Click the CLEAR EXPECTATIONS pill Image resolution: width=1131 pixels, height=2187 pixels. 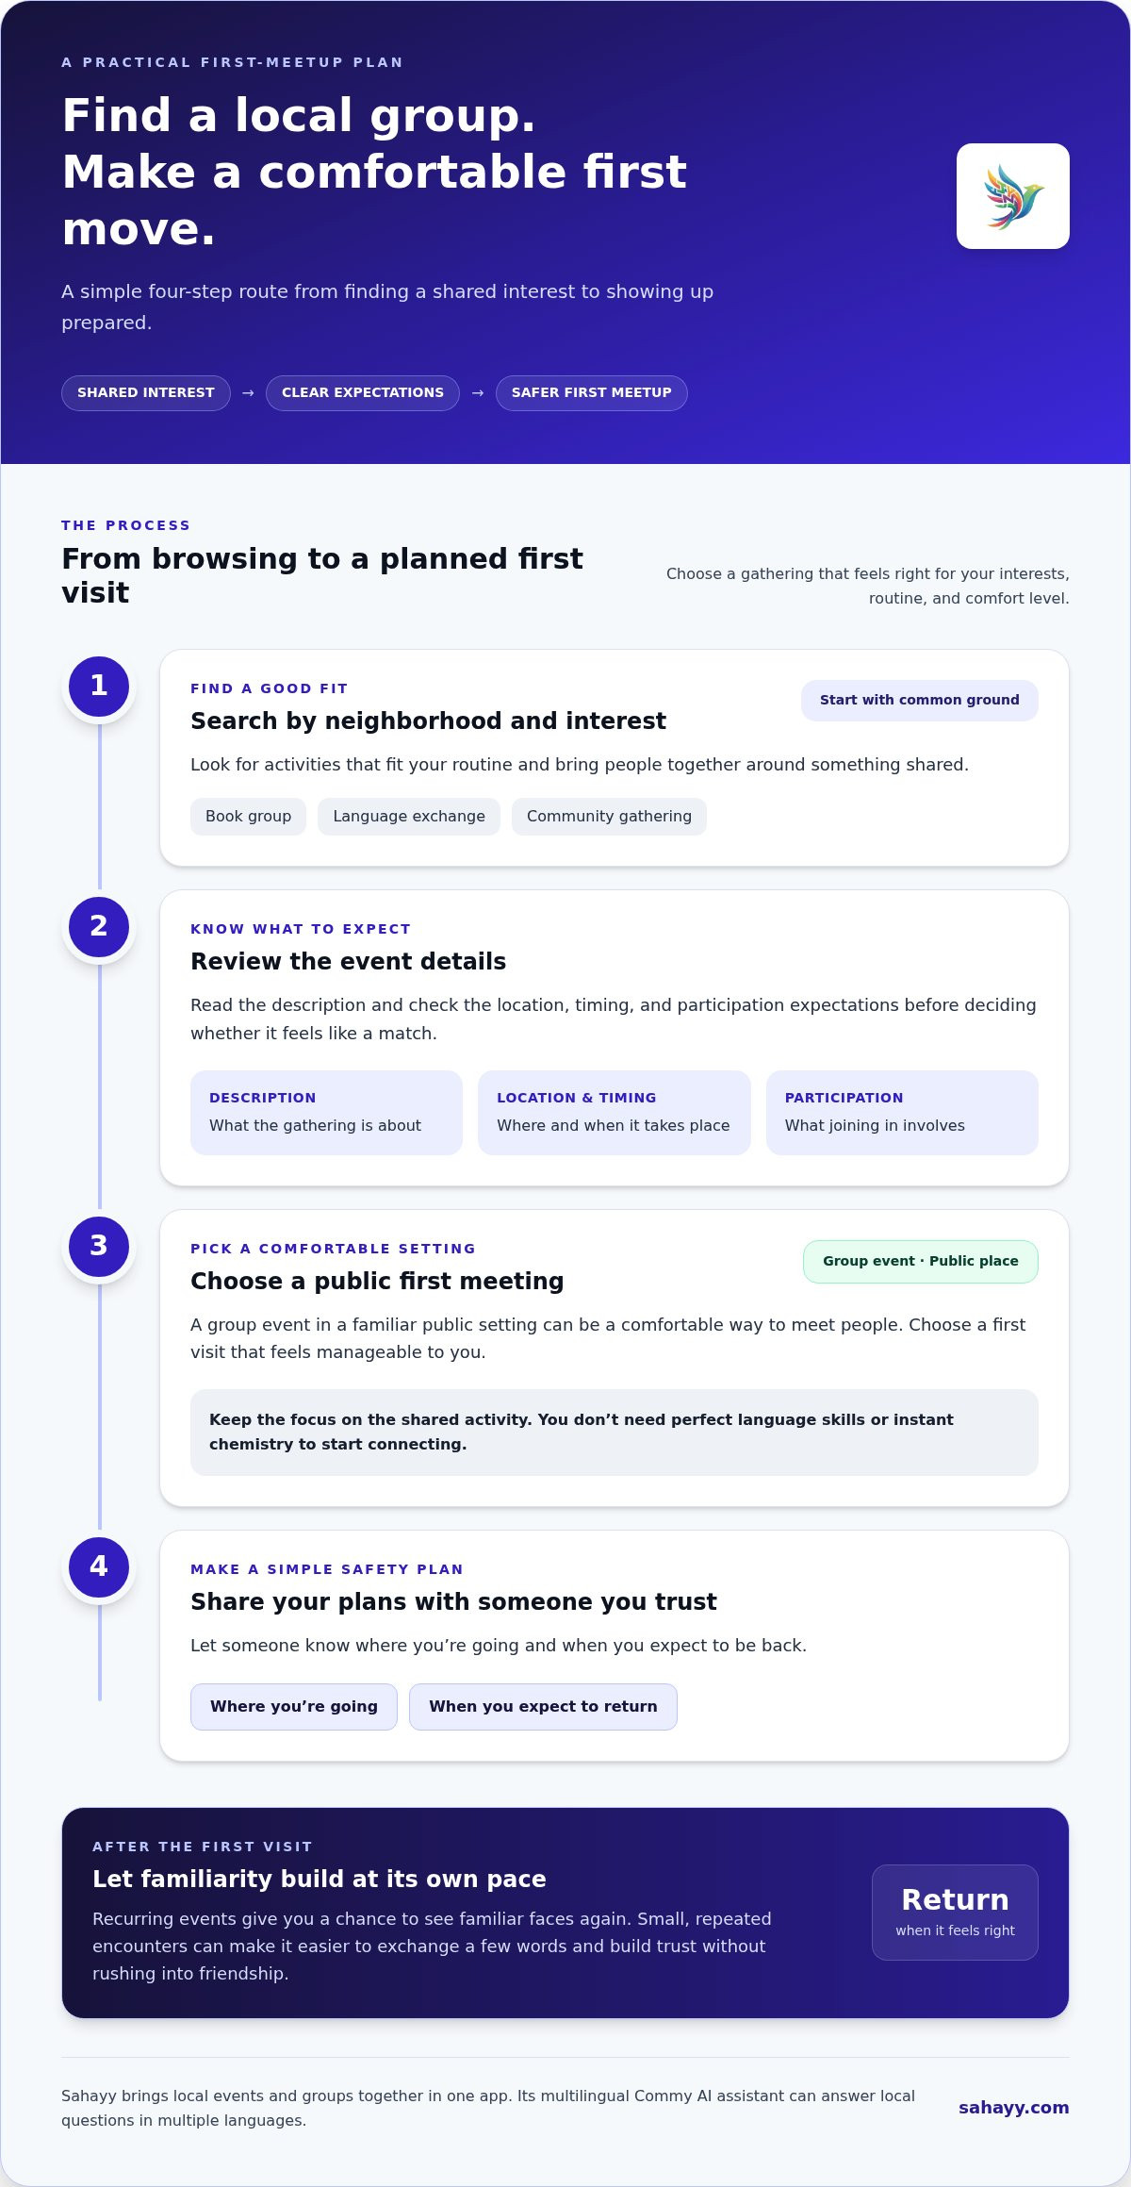pos(363,393)
